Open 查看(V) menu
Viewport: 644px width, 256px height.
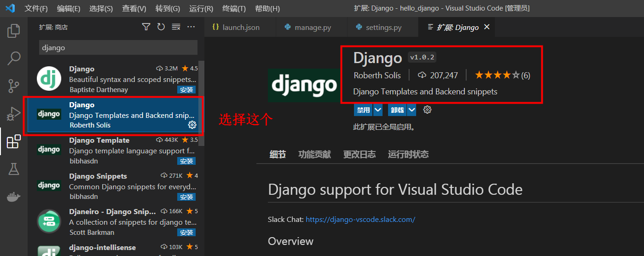134,9
